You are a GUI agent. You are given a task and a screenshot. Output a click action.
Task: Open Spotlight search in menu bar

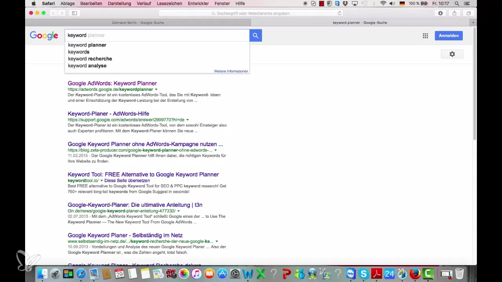pos(457,4)
